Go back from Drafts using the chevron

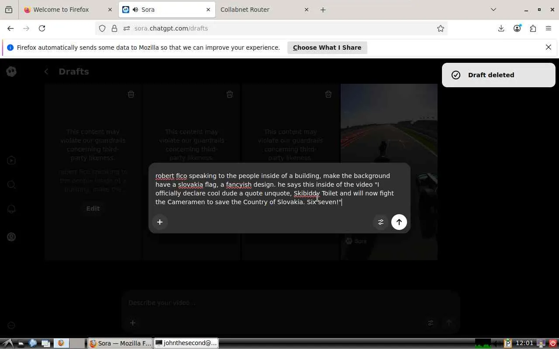[46, 72]
